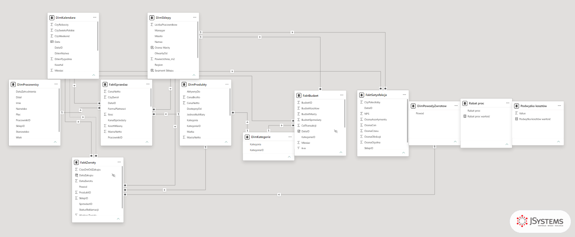Click the DimPowodyZwrotow table header icon
The width and height of the screenshot is (575, 237).
click(x=413, y=106)
